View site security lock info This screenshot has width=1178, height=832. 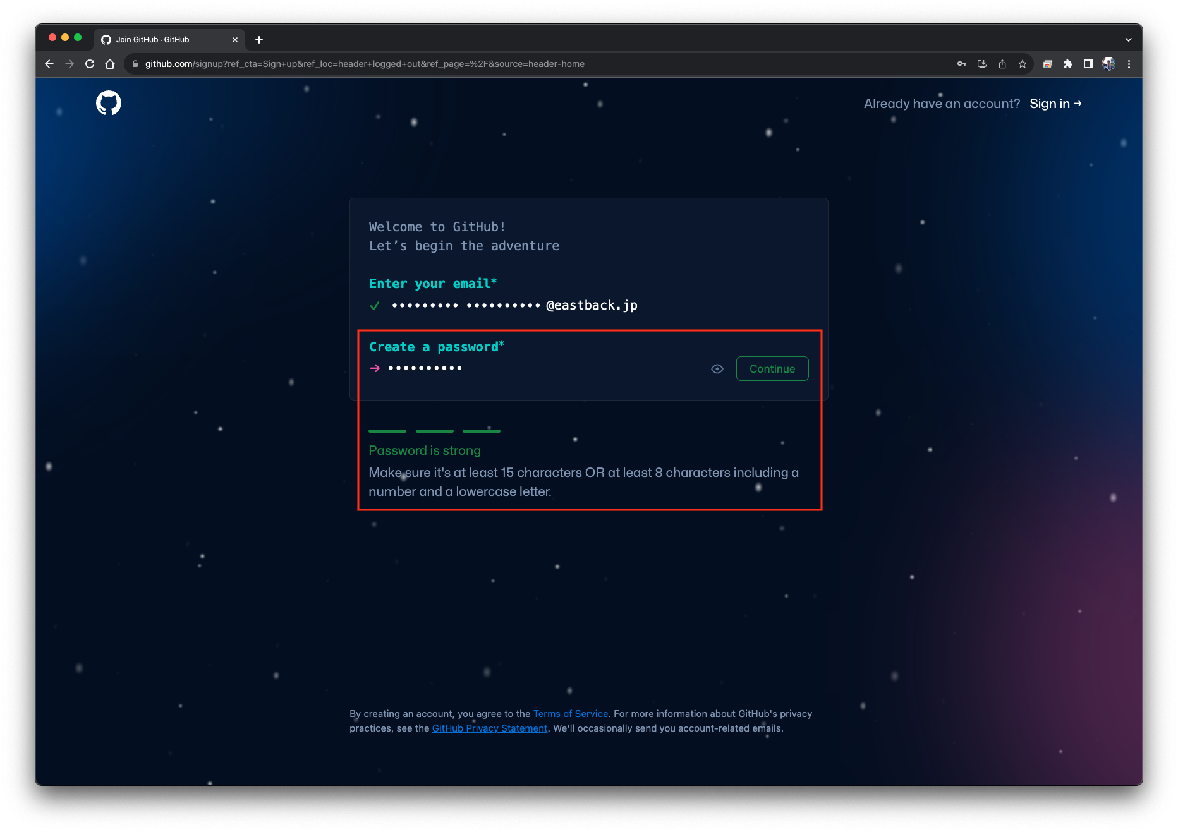(135, 64)
